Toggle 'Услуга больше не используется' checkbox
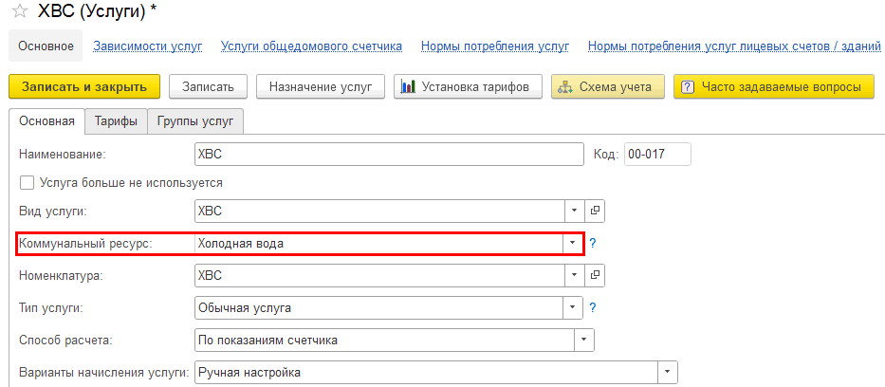 [27, 182]
